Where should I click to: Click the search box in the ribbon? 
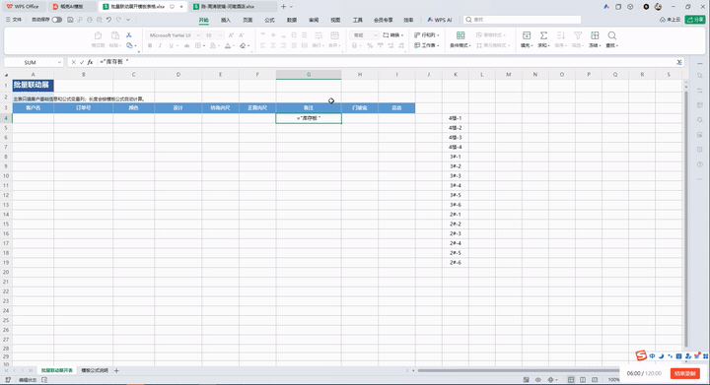(522, 20)
